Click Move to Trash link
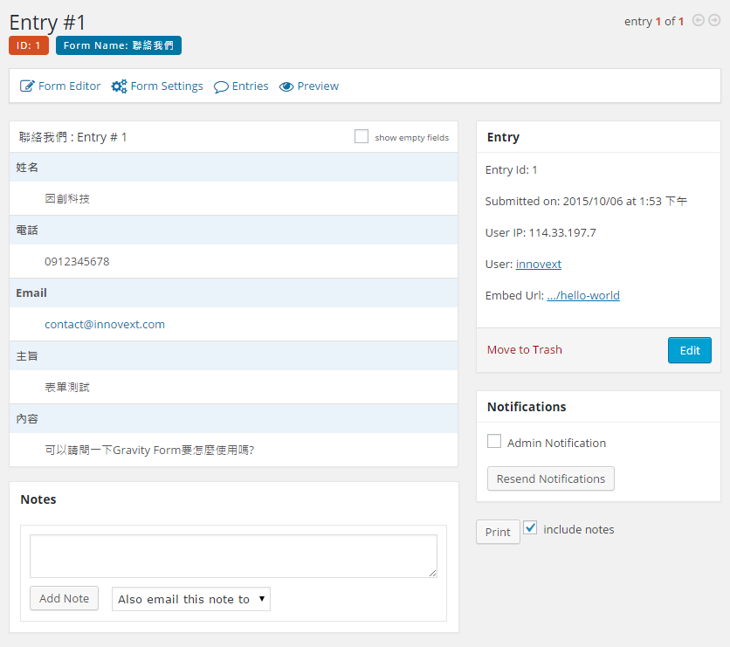Image resolution: width=730 pixels, height=647 pixels. pyautogui.click(x=524, y=350)
